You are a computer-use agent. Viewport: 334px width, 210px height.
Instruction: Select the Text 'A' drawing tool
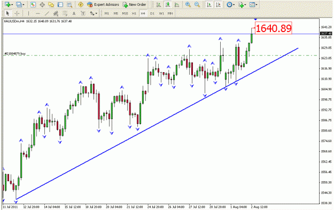[x=74, y=13]
